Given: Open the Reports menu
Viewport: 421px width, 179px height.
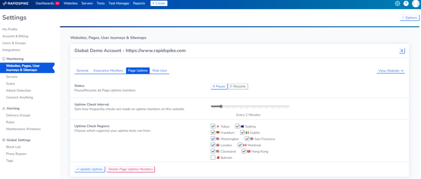Looking at the screenshot, I should coord(139,3).
